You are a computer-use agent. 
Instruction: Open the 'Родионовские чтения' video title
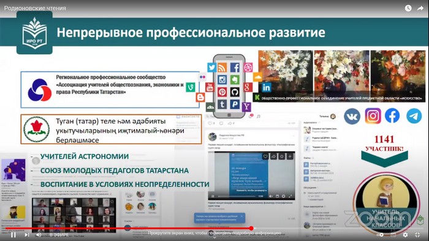click(x=35, y=8)
